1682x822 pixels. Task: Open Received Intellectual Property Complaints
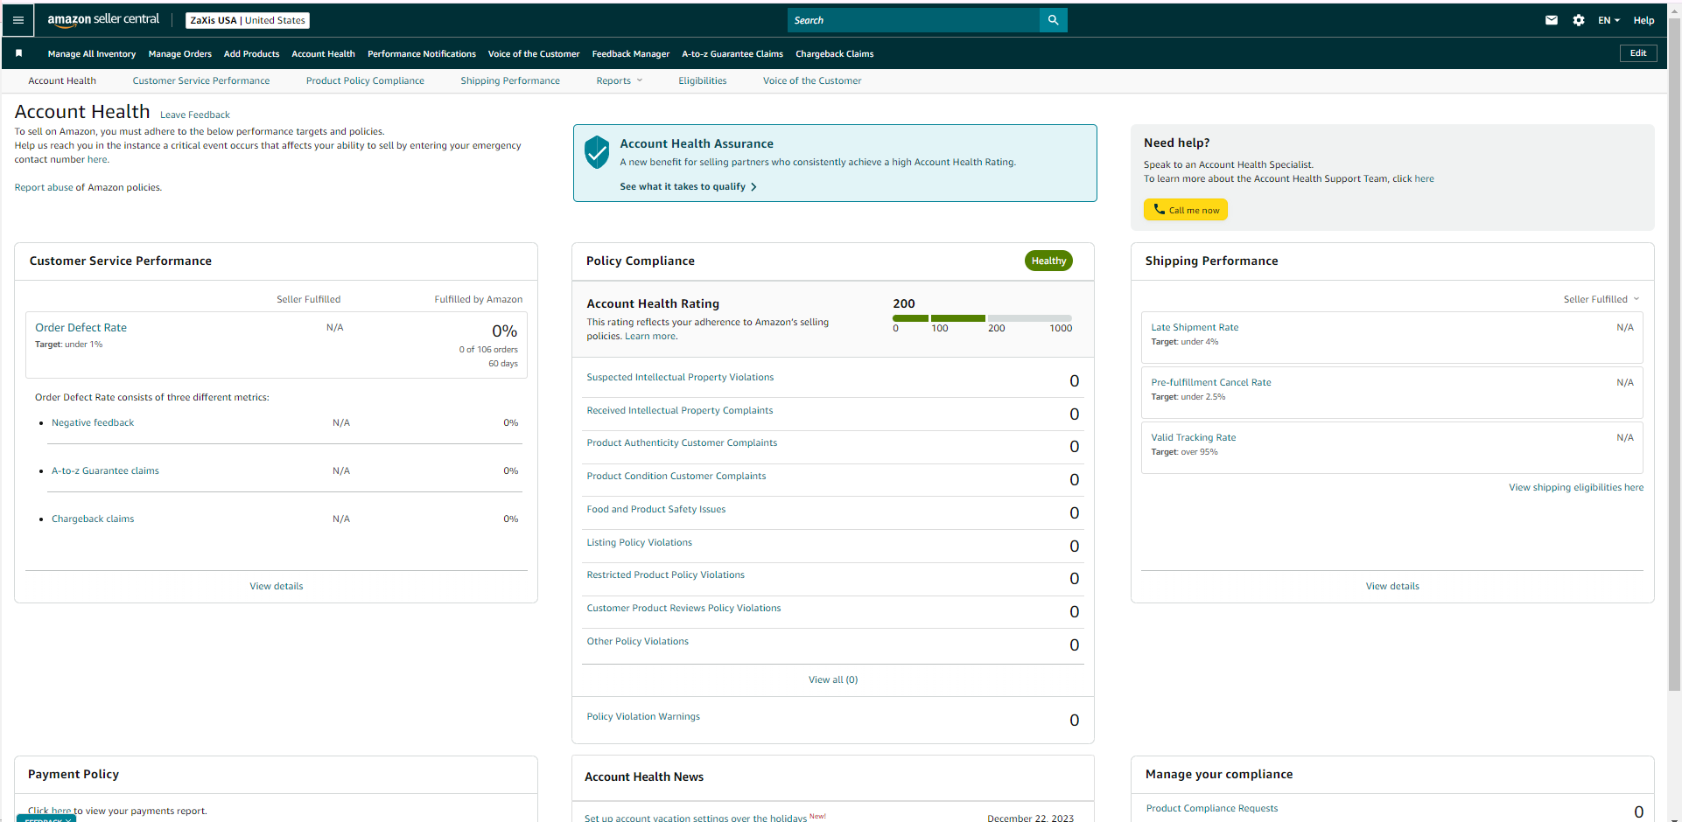(x=680, y=410)
